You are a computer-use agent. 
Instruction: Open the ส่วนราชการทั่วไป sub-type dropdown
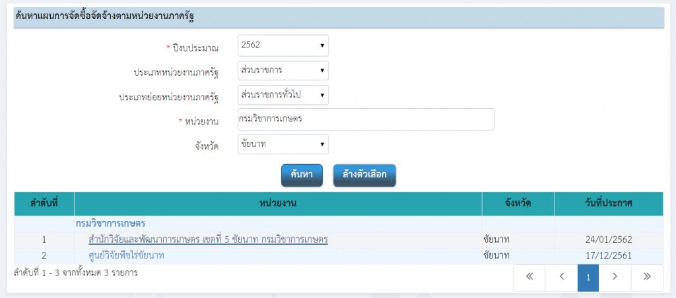coord(283,95)
